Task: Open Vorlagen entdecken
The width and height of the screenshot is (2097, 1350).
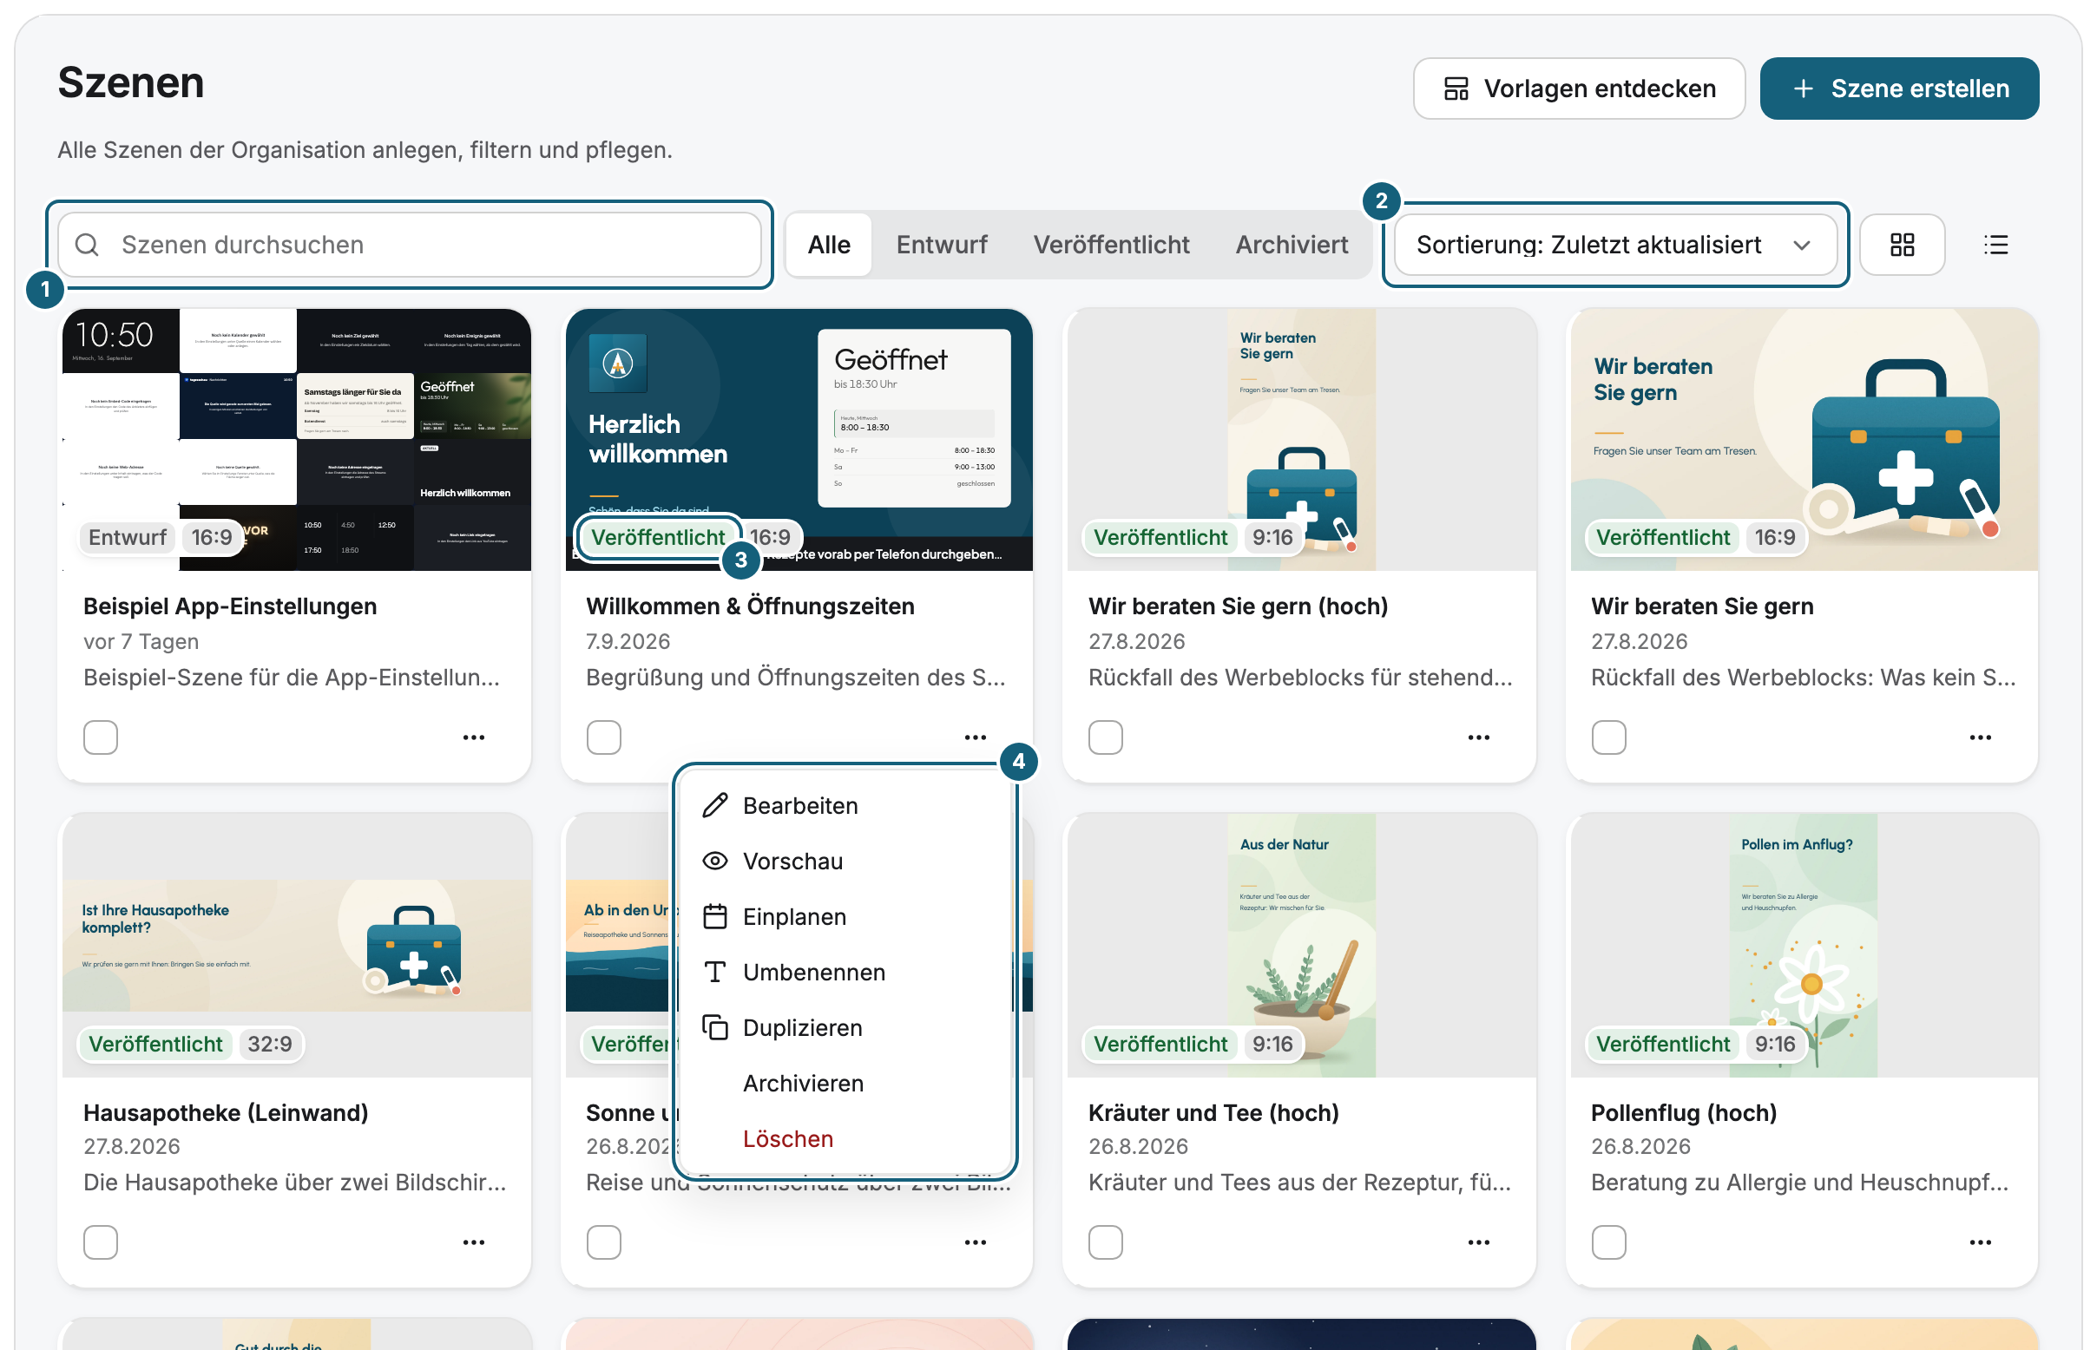Action: [1578, 88]
